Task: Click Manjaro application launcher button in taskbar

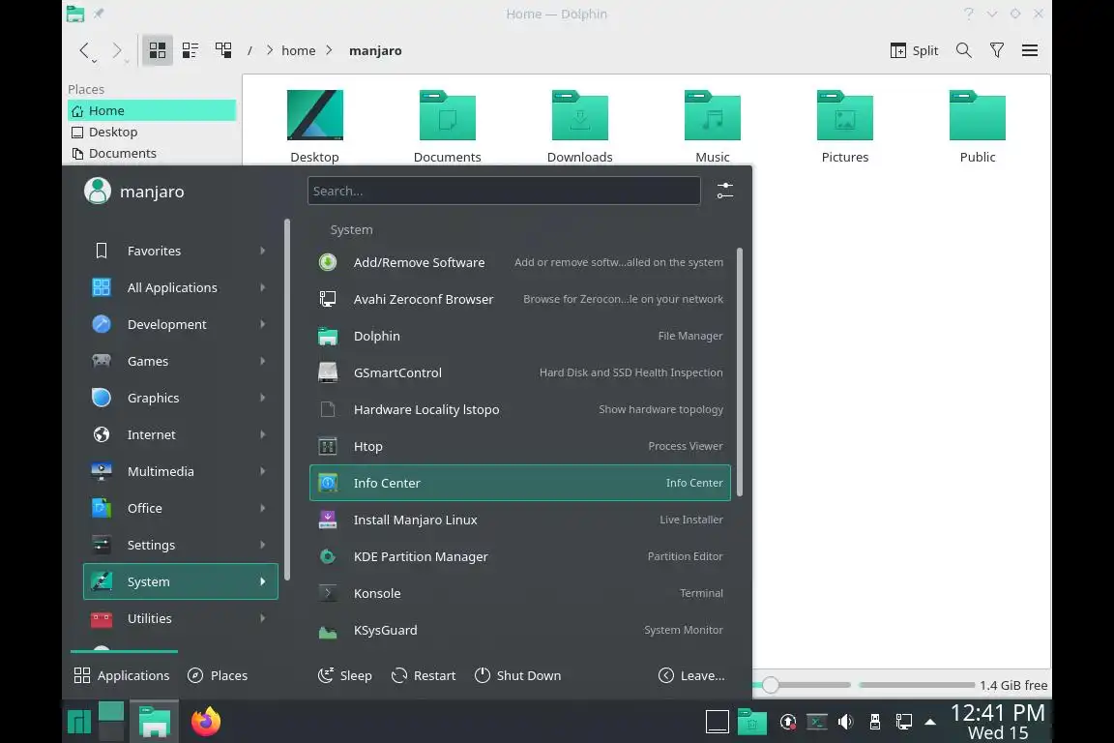Action: [x=79, y=721]
